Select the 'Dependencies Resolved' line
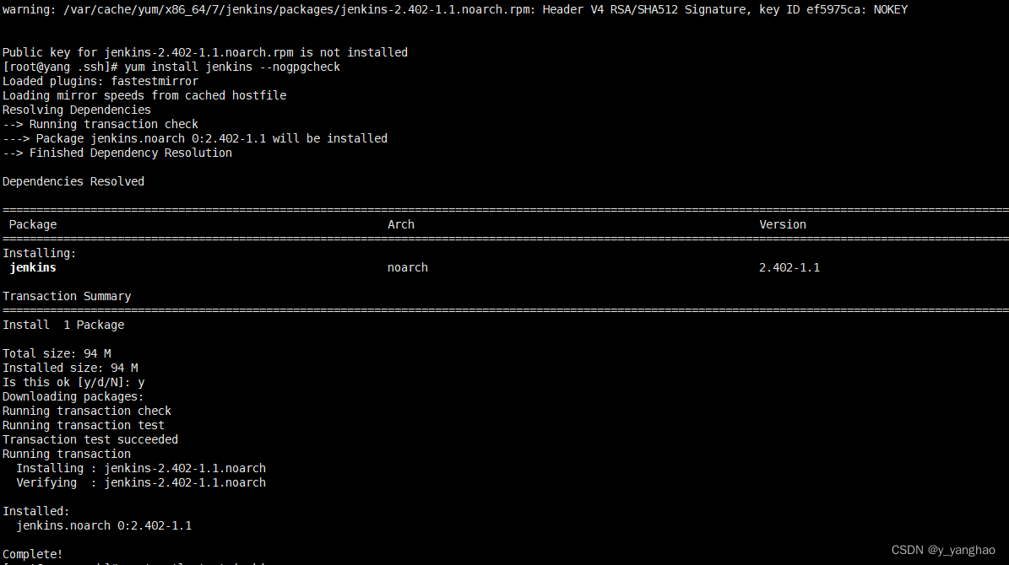The width and height of the screenshot is (1009, 565). point(73,182)
